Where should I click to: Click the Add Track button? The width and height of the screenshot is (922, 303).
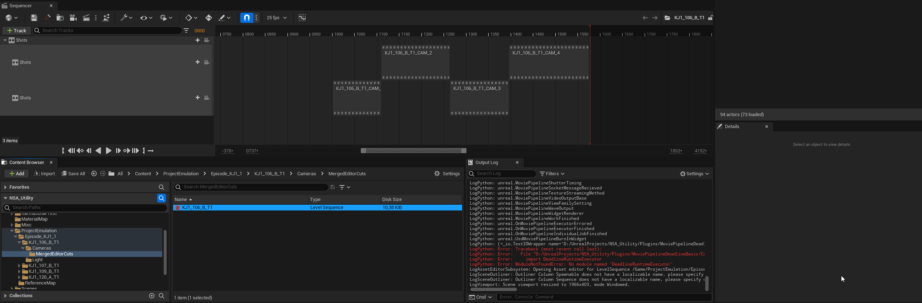coord(16,30)
